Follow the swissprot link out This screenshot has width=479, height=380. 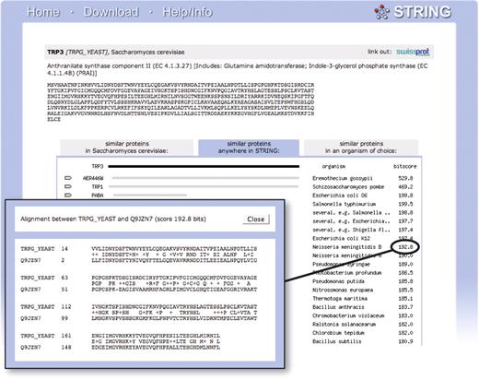coord(413,52)
